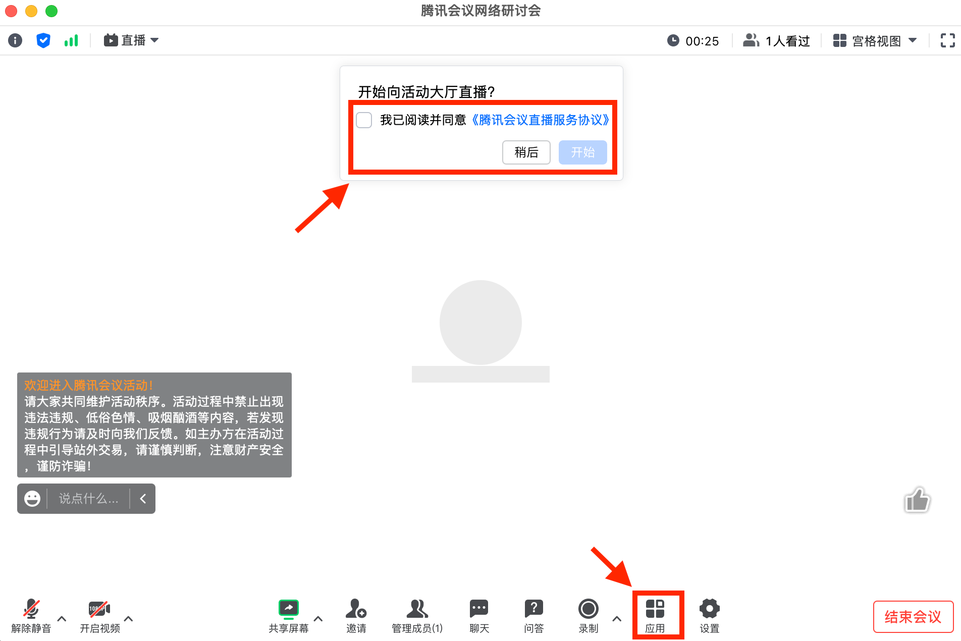
Task: Open the 问答 Q&A panel
Action: coord(533,616)
